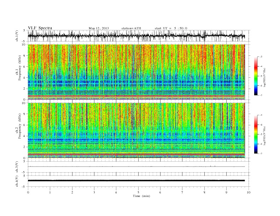The width and height of the screenshot is (280, 216).
Task: Click the time axis tick label "7"
Action: [x=182, y=192]
